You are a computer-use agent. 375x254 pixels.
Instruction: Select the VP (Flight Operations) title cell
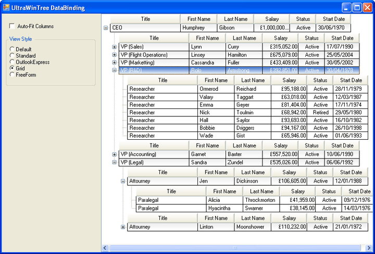[x=154, y=55]
